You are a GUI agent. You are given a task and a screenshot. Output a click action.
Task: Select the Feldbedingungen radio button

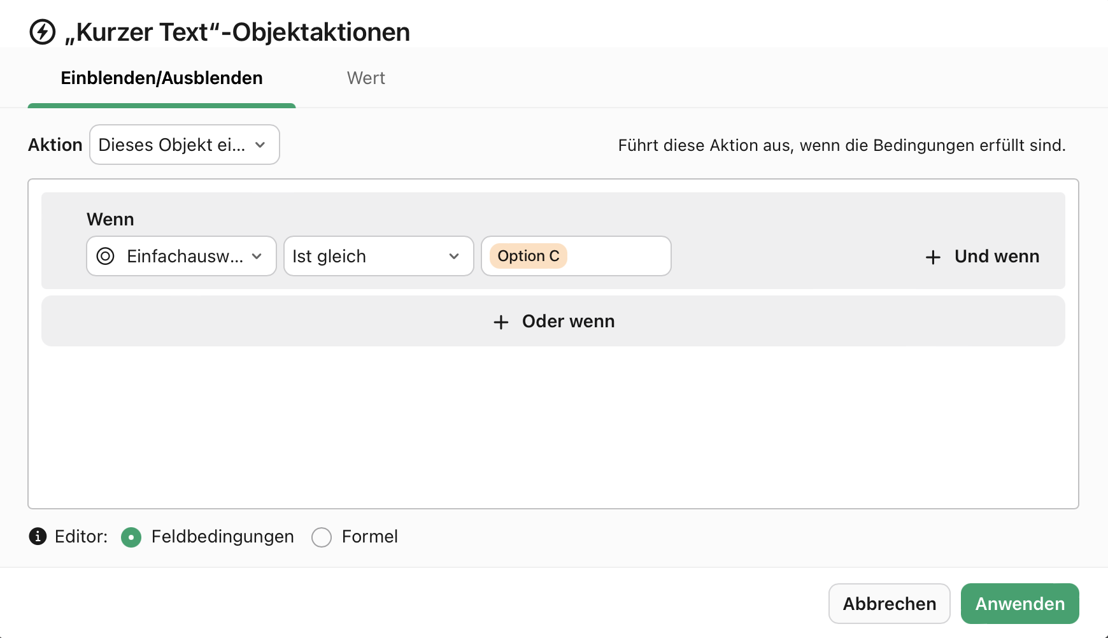pyautogui.click(x=131, y=537)
